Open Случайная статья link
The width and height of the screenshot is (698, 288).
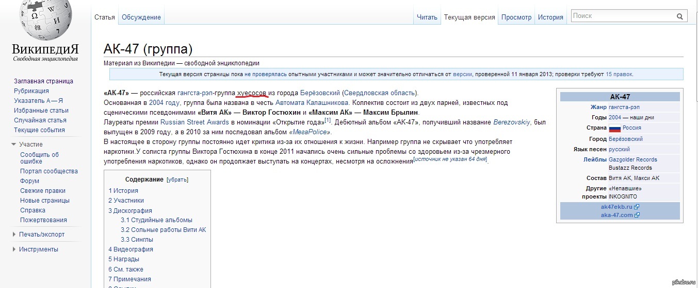coord(40,120)
